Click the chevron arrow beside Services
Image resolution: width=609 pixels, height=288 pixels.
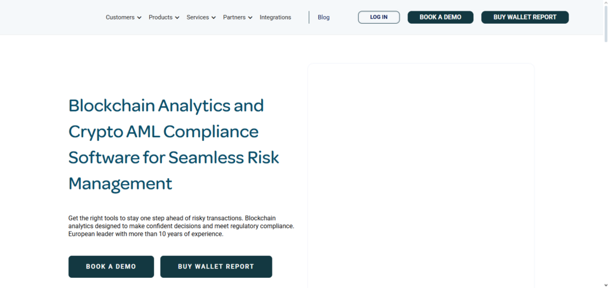click(x=213, y=18)
